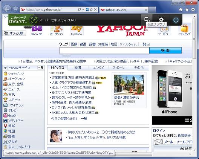Open Super Security ZERO settings gear
The image size is (199, 159).
coord(161,20)
